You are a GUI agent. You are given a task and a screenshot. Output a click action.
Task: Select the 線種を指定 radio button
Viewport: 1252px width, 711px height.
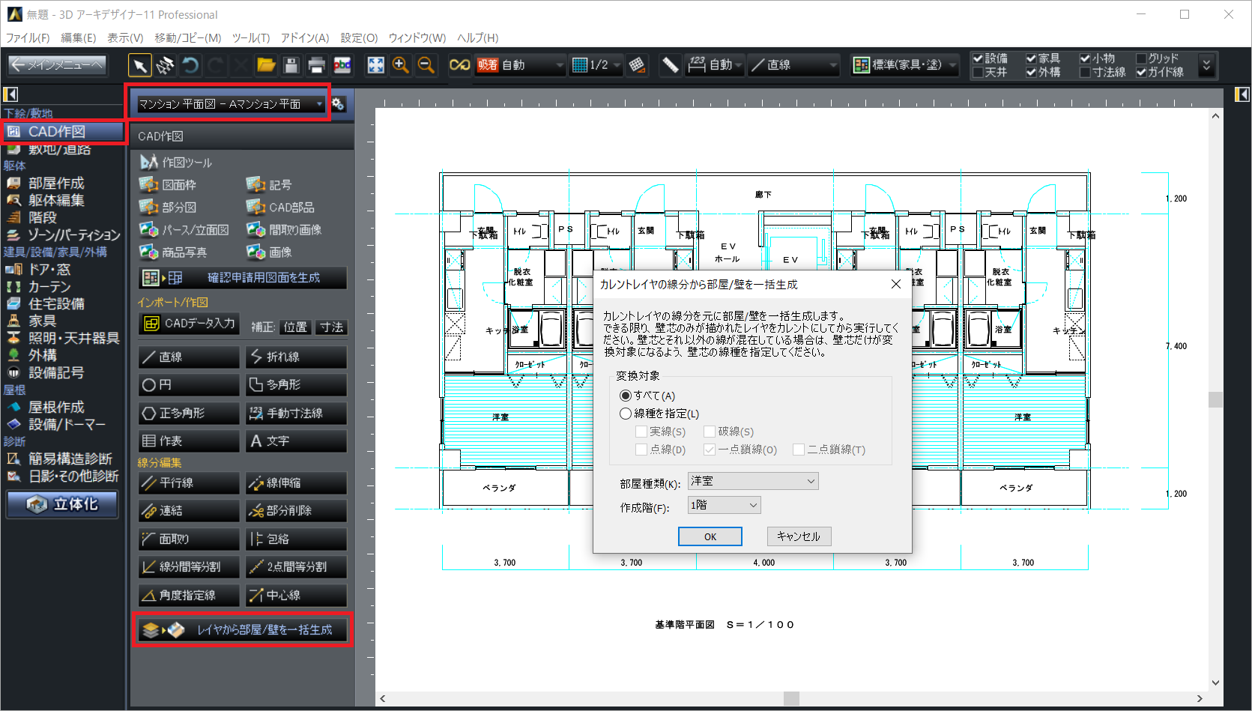coord(626,414)
